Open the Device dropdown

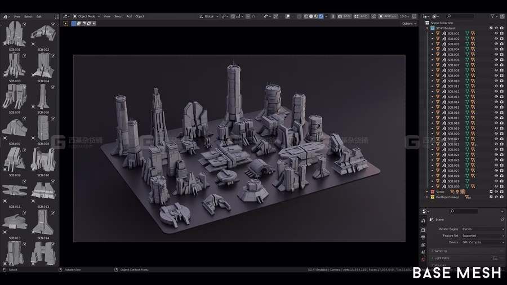pyautogui.click(x=483, y=242)
